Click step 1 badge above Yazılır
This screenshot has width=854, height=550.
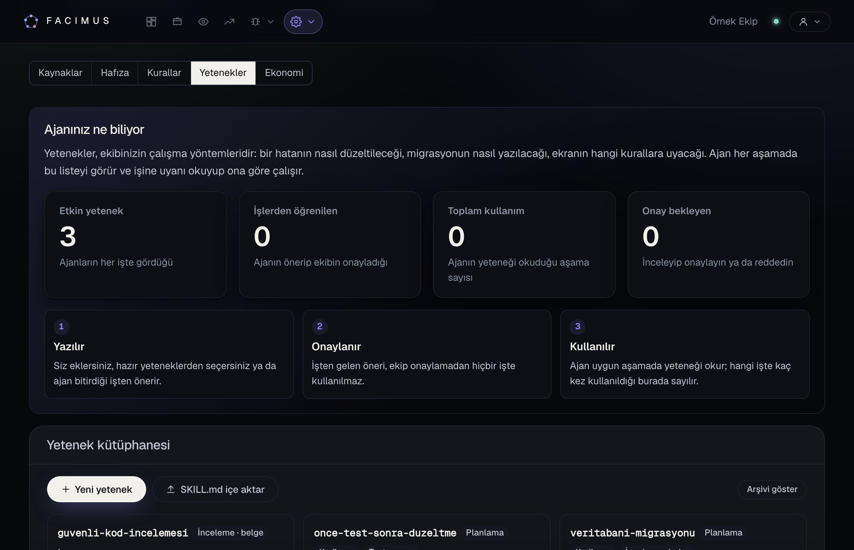click(x=62, y=326)
